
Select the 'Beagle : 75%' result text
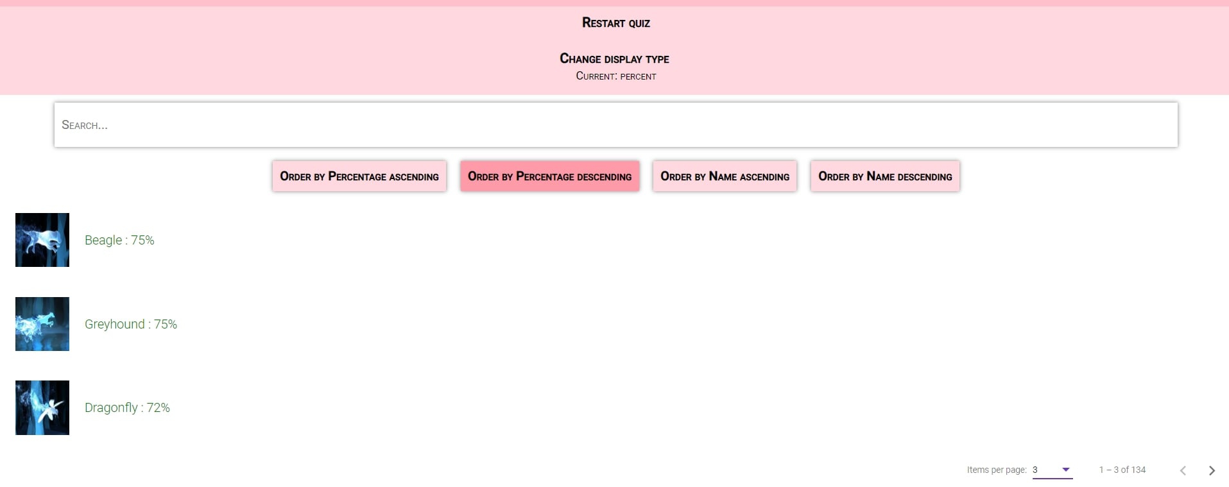point(119,240)
